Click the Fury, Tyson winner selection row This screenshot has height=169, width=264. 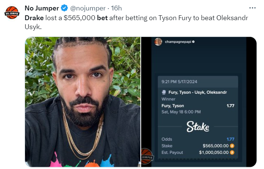[x=198, y=106]
